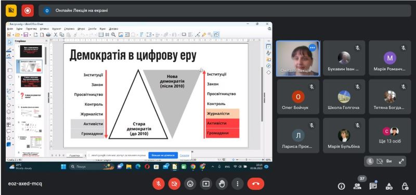
Task: Open the activities shapes icon
Action: click(x=389, y=186)
